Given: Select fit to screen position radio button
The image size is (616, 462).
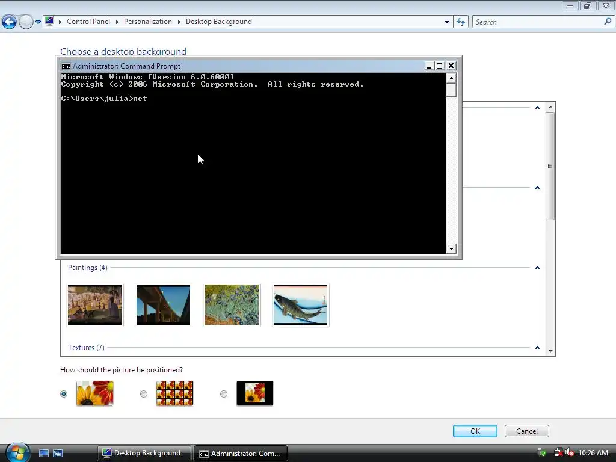Looking at the screenshot, I should click(64, 393).
